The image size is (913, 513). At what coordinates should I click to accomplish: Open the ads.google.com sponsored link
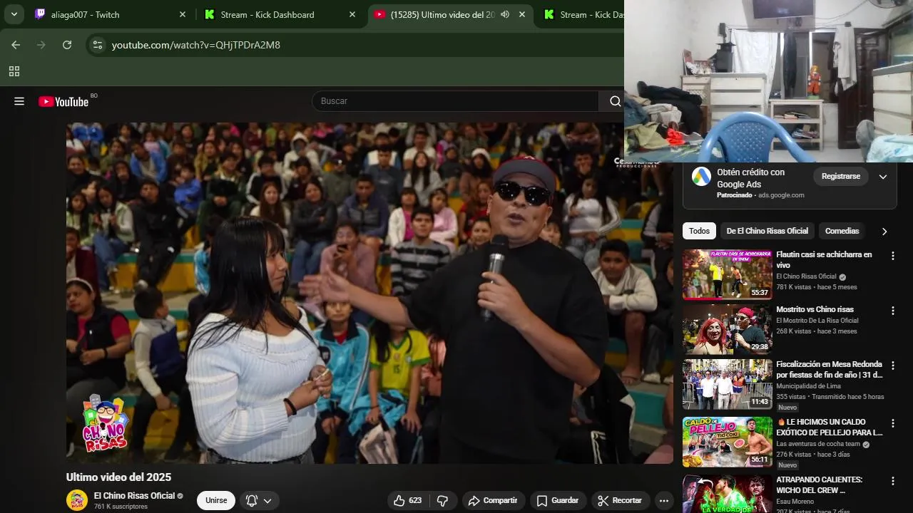click(x=781, y=195)
